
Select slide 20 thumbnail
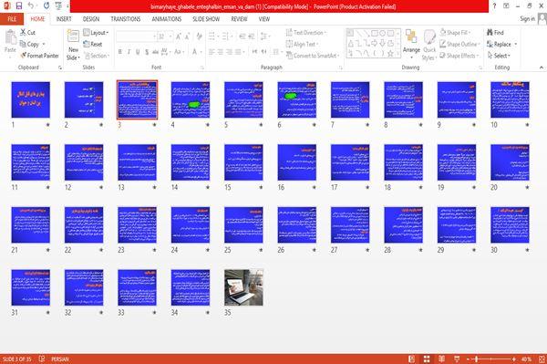[x=510, y=162]
